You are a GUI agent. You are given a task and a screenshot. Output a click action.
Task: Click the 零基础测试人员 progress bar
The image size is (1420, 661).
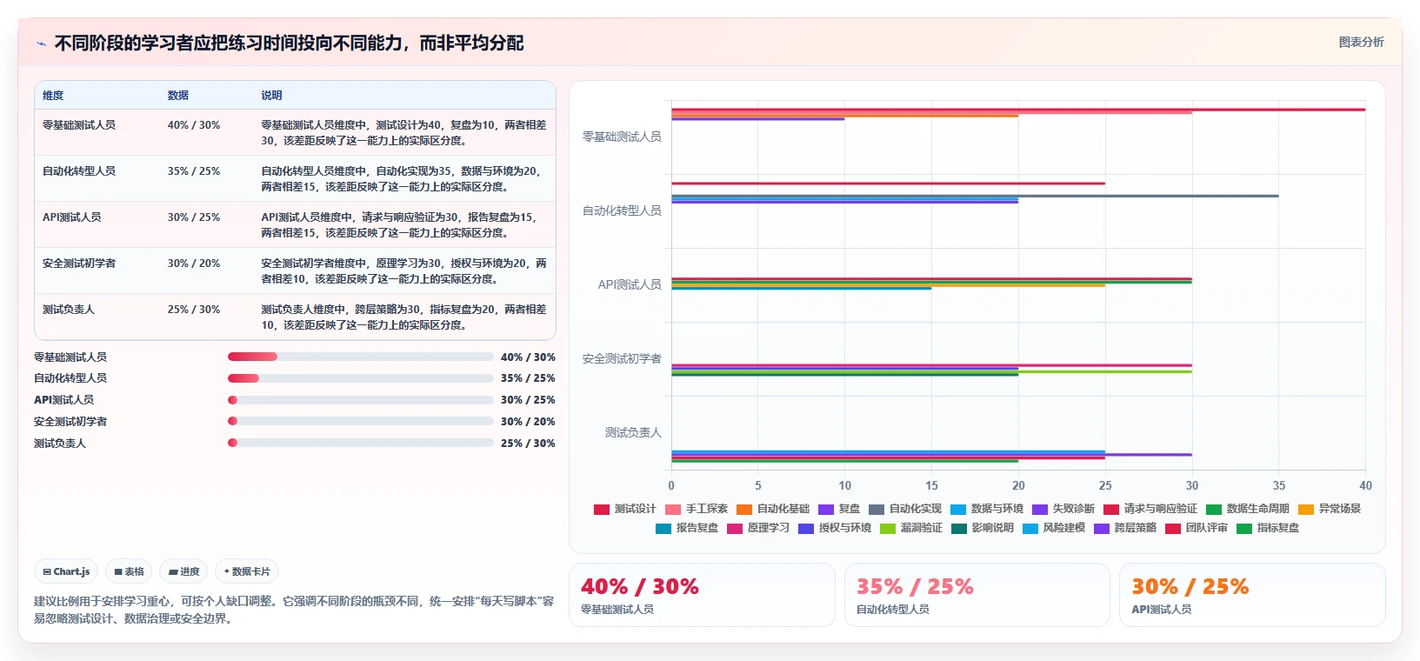point(360,357)
